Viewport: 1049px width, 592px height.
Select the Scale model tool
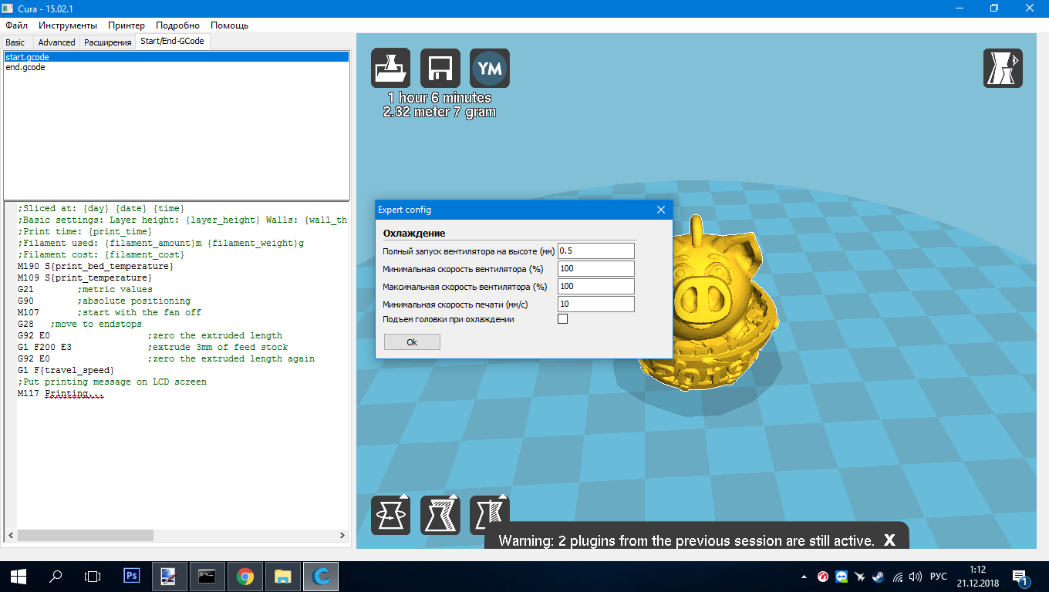coord(440,515)
